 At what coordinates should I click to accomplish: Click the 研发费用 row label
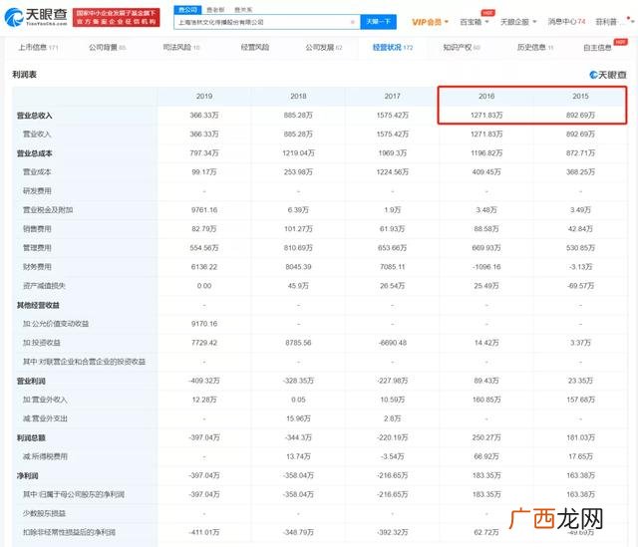[x=37, y=191]
